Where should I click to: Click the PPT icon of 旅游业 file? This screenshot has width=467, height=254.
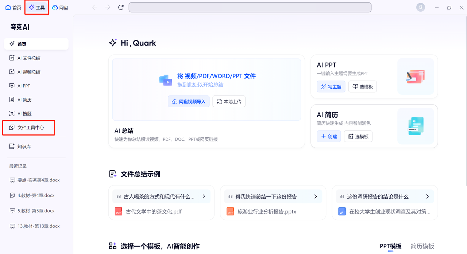[x=230, y=211]
